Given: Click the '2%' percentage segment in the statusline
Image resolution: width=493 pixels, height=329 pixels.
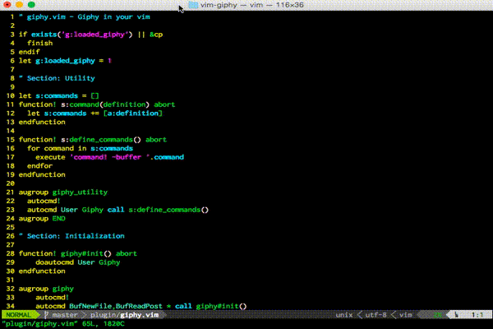Looking at the screenshot, I should coord(438,315).
